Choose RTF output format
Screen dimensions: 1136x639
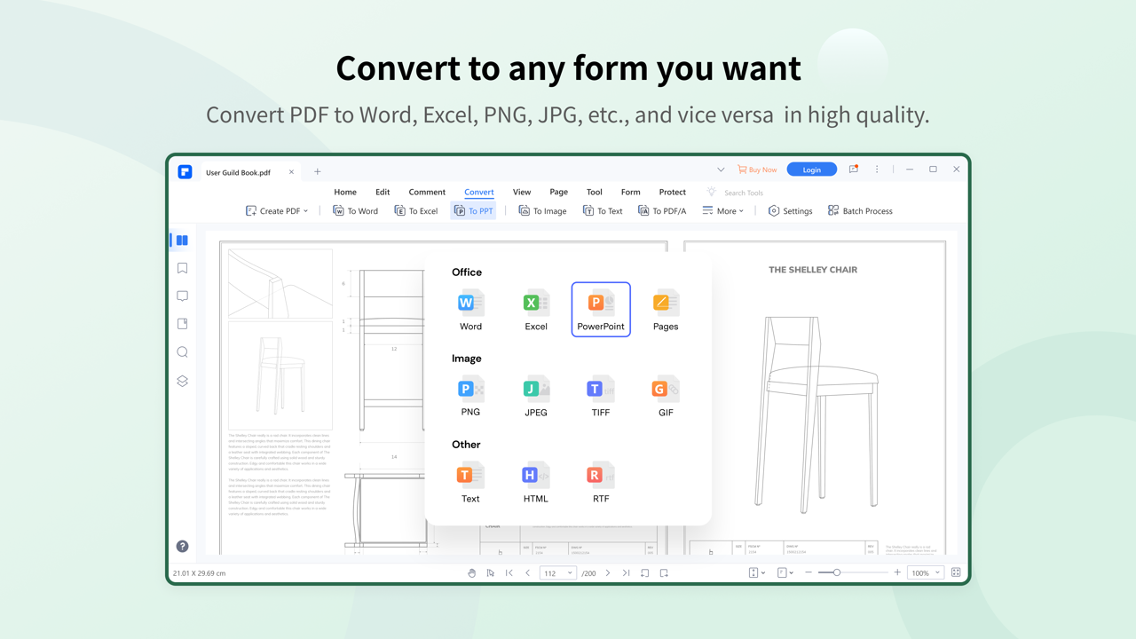601,482
